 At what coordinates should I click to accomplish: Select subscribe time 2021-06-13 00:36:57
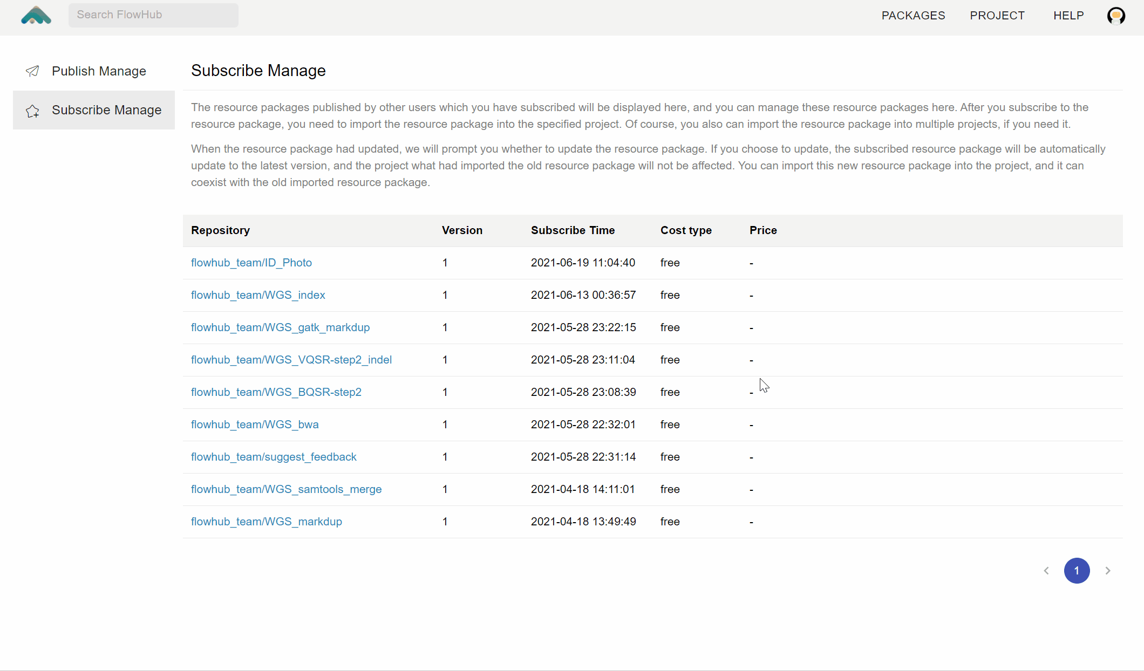point(583,295)
